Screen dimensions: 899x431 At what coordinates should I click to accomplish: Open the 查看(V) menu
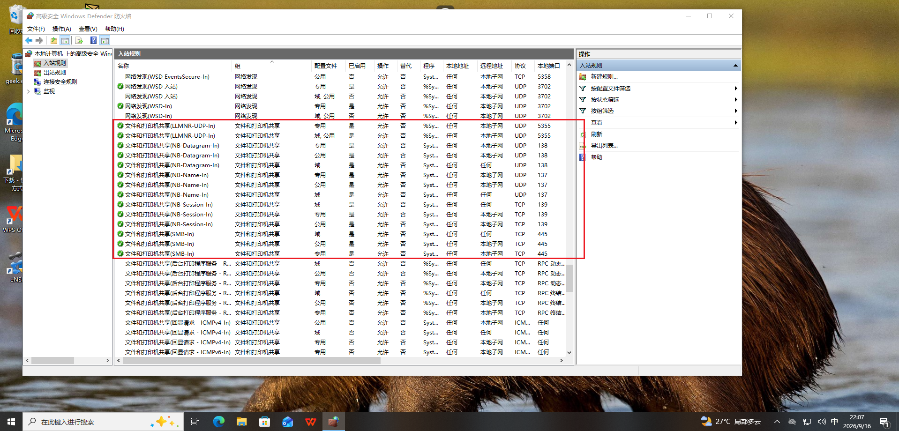tap(88, 29)
